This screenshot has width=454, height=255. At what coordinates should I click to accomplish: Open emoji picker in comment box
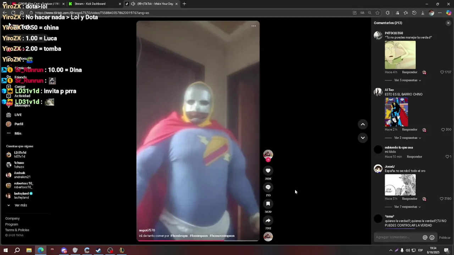tap(432, 238)
